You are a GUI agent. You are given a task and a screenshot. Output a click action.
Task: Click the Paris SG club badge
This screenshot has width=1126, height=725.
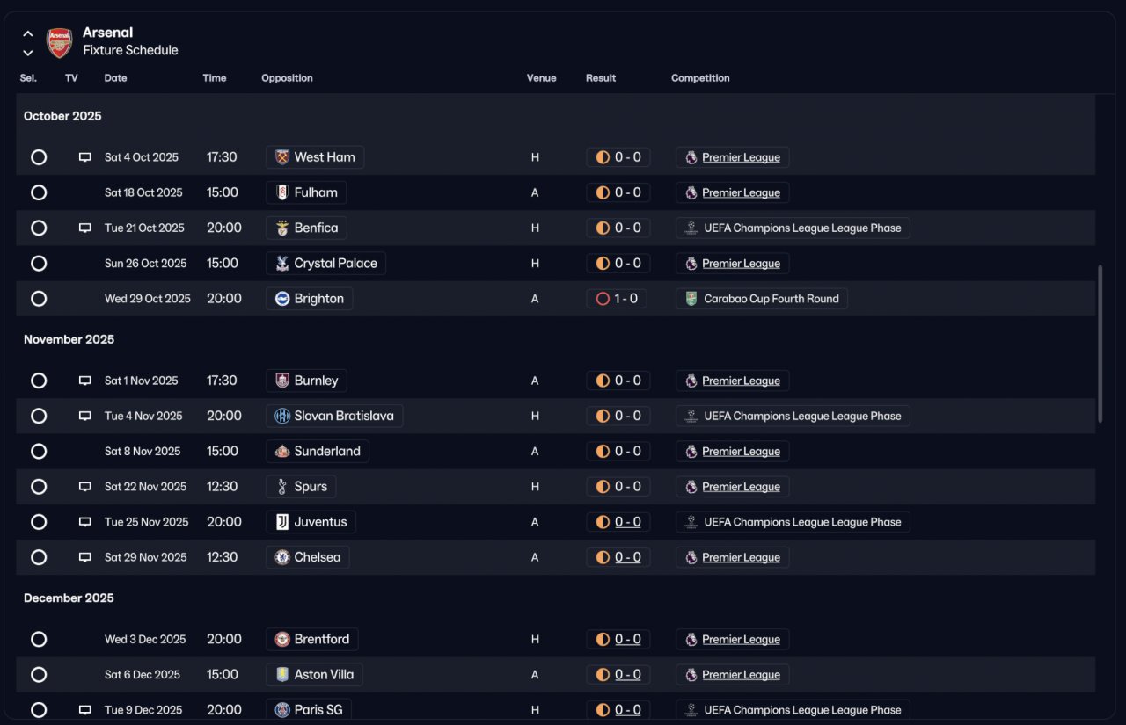(282, 710)
